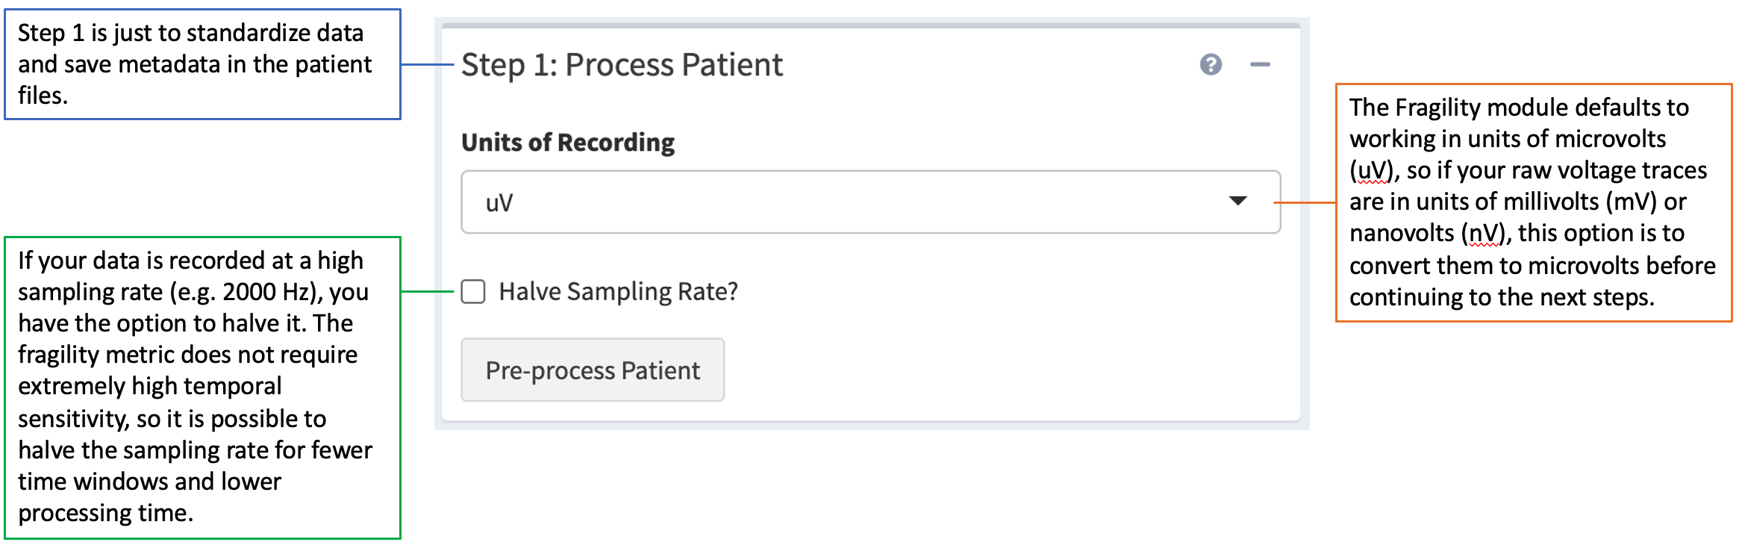Click the Step 1: Process Patient heading
The height and width of the screenshot is (554, 1739).
(622, 65)
